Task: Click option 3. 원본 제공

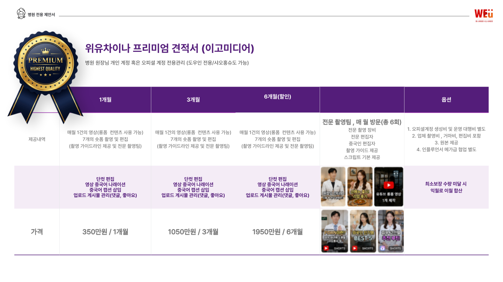Action: (446, 143)
